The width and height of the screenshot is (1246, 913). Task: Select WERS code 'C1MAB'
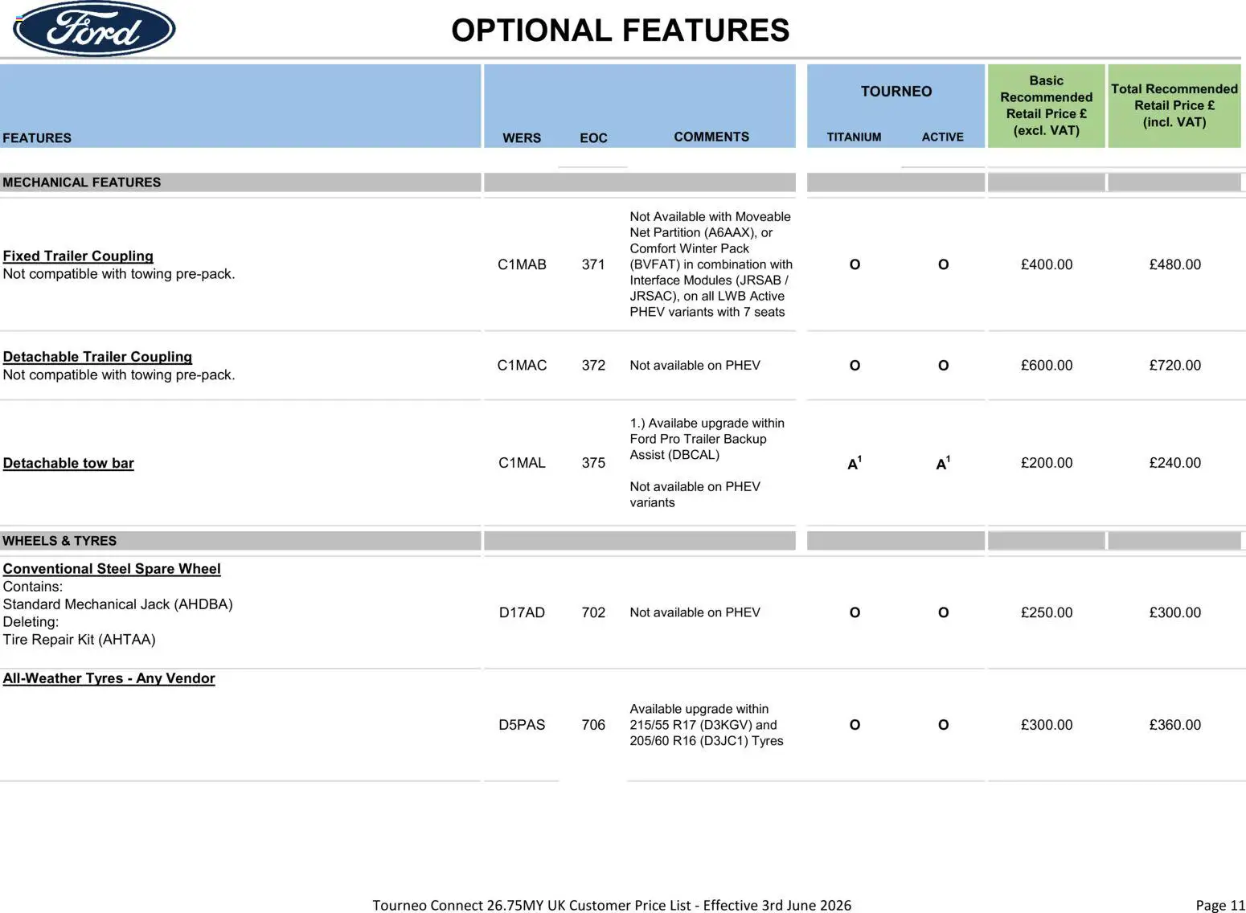pos(522,264)
